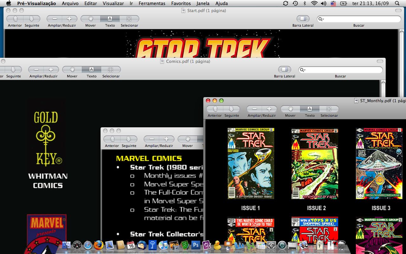Click Anterior arrow in Start.pdf window
Screen dimensions: 406x254
15,19
